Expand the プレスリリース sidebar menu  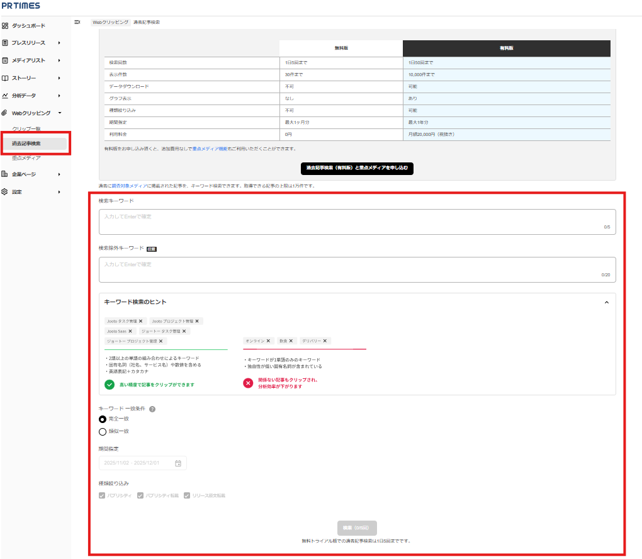point(59,43)
